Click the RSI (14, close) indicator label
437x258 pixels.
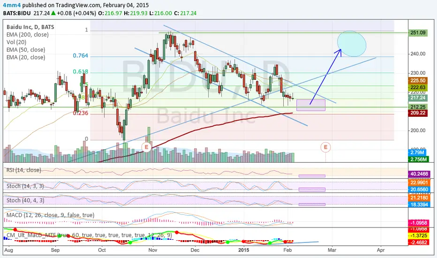click(x=24, y=170)
